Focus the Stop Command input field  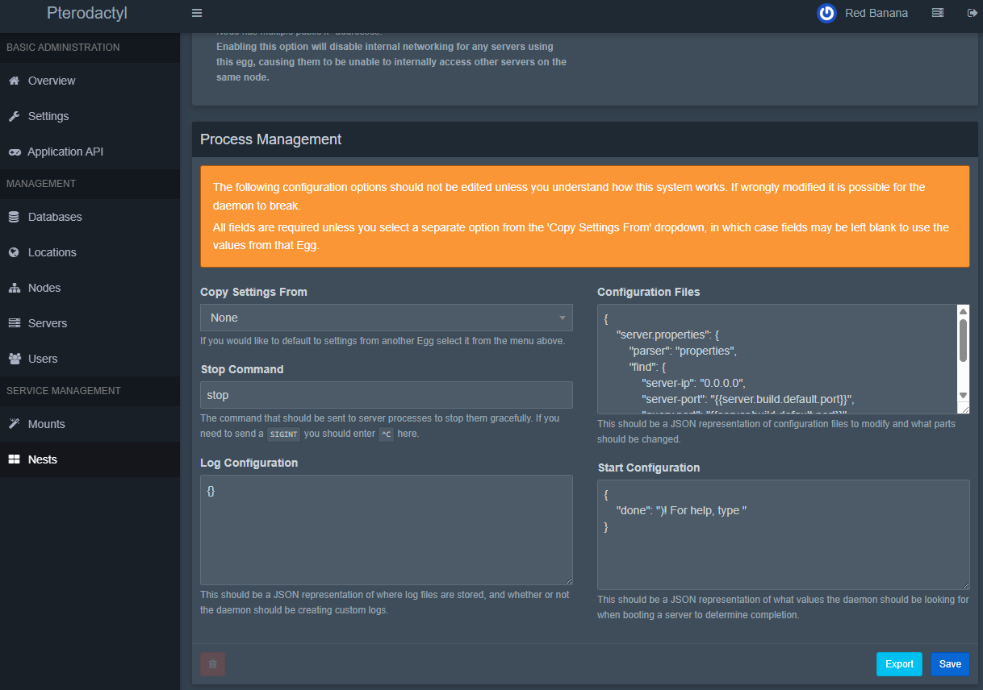tap(387, 395)
